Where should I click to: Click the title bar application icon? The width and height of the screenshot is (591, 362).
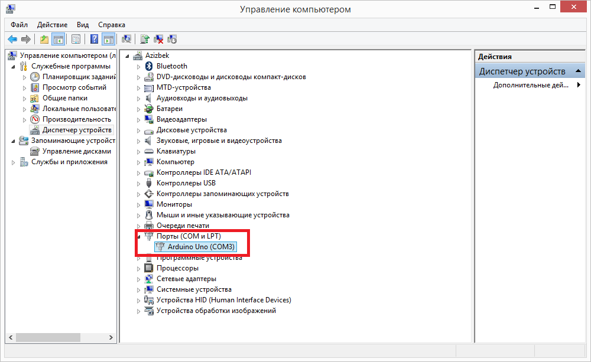tap(11, 9)
